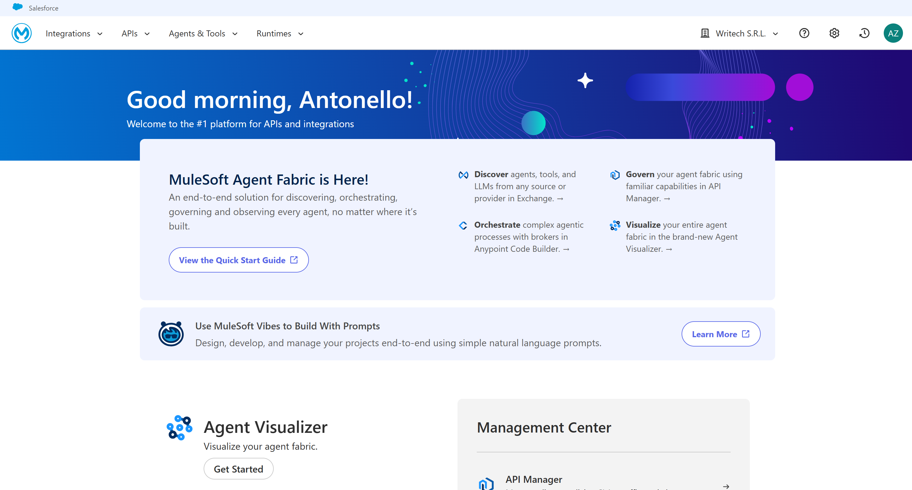Click the Discover Exchange icon
The image size is (912, 490).
click(463, 175)
